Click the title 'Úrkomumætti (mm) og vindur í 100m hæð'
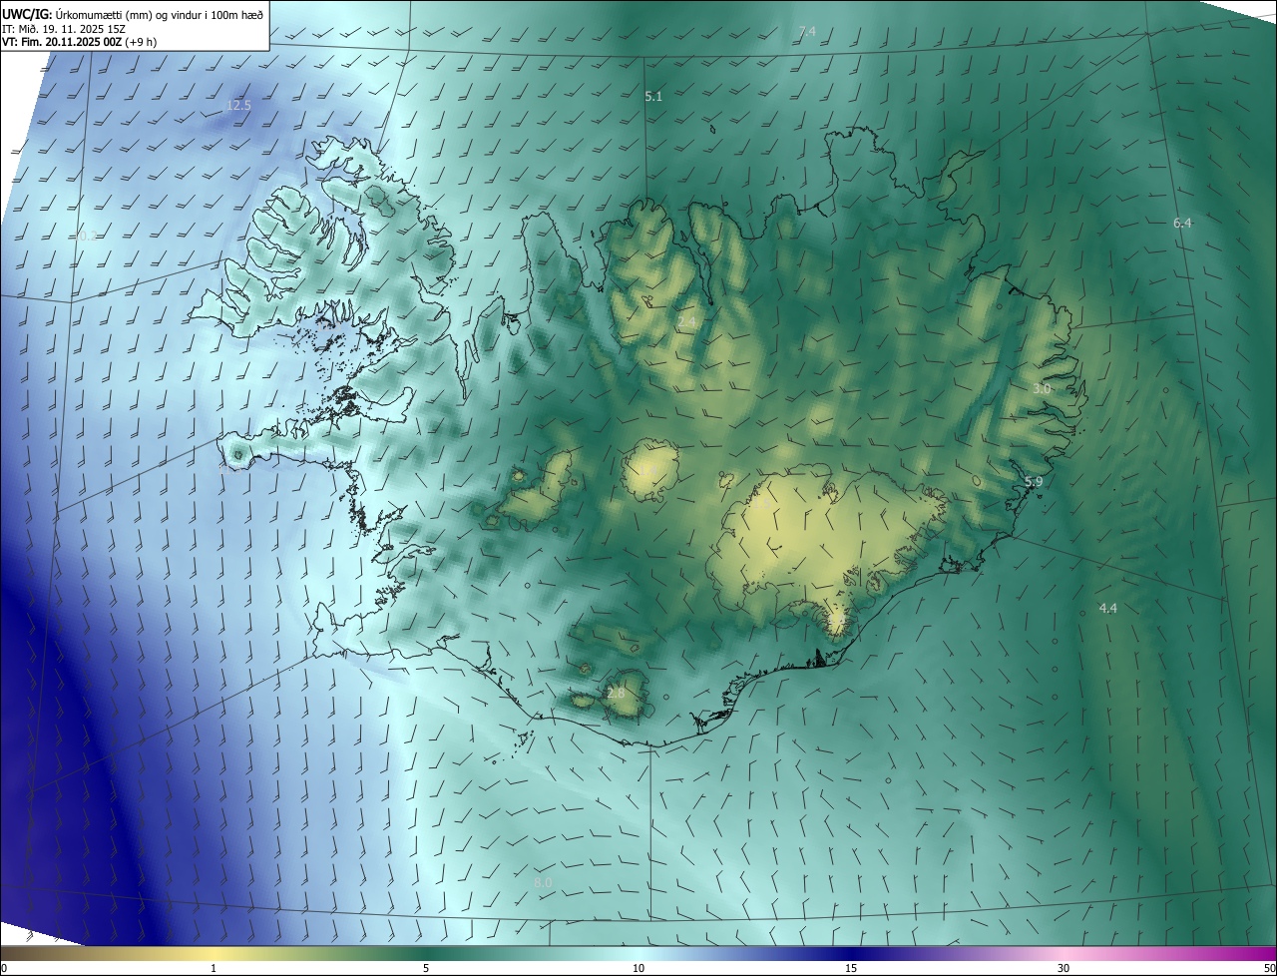1277x976 pixels. click(x=159, y=14)
